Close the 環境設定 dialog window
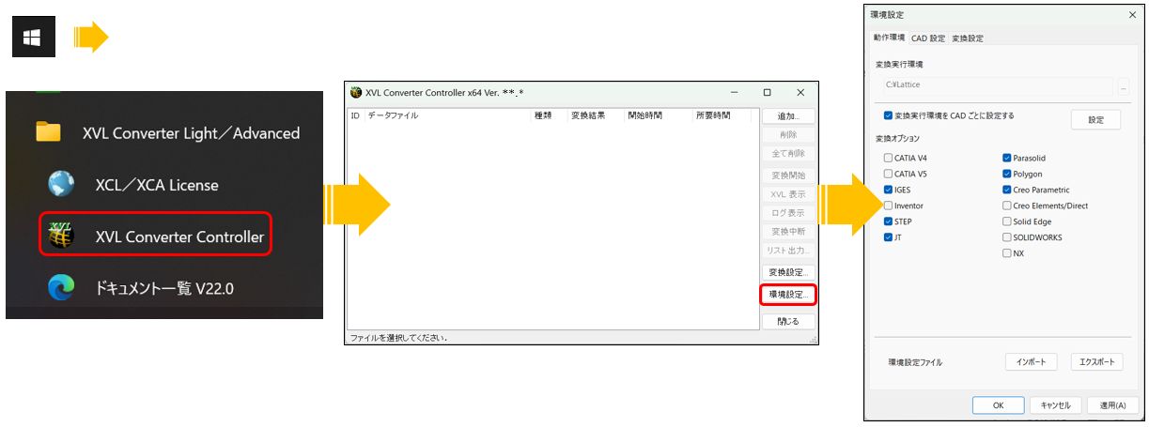The image size is (1149, 427). [1131, 14]
